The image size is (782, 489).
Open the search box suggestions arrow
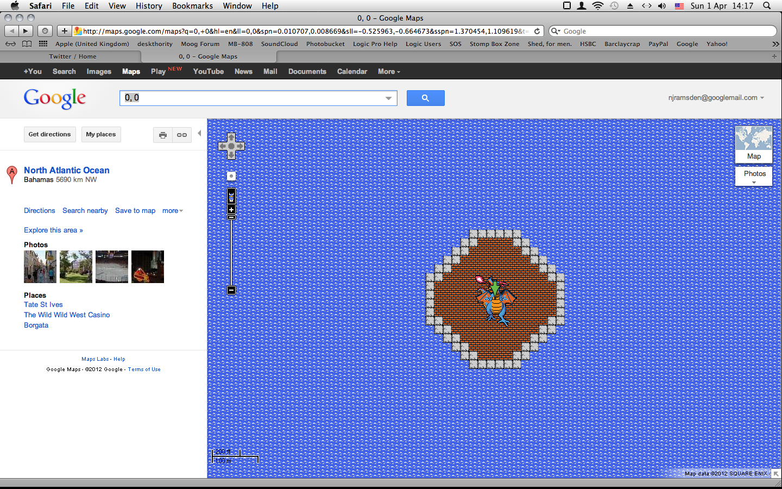click(x=388, y=98)
